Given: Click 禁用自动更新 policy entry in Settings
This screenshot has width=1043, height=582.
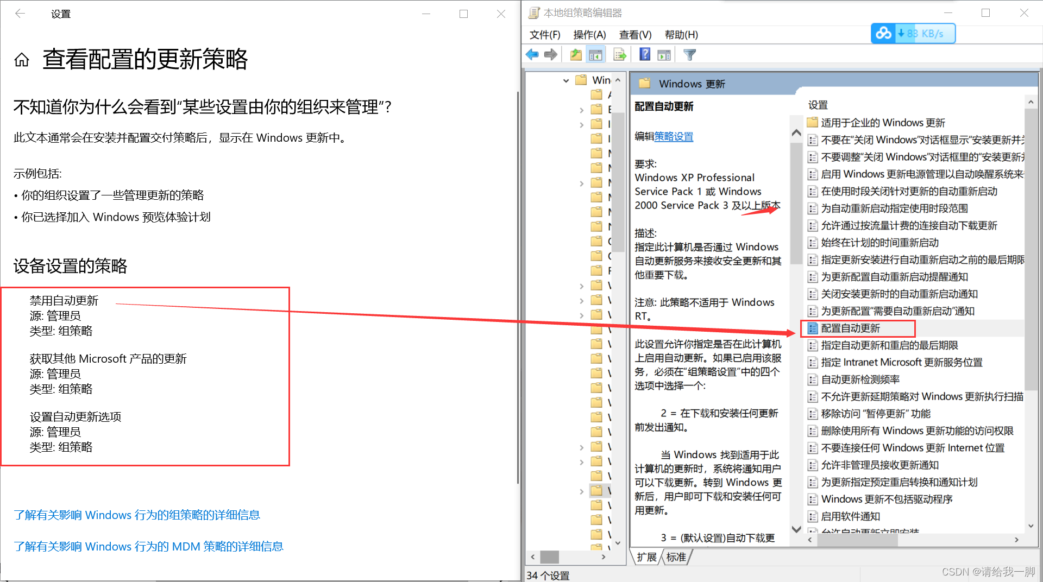Looking at the screenshot, I should (x=64, y=301).
